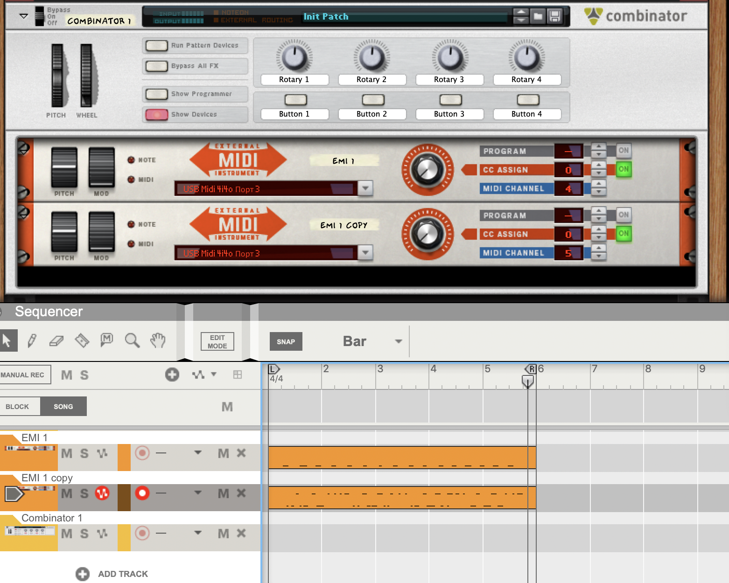Select the Razor tool
The width and height of the screenshot is (729, 583).
tap(82, 340)
